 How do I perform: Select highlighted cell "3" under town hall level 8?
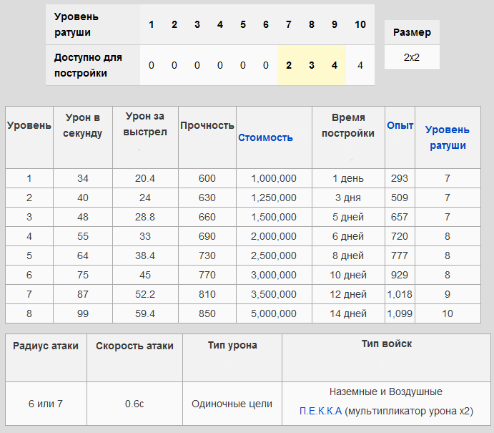[312, 65]
